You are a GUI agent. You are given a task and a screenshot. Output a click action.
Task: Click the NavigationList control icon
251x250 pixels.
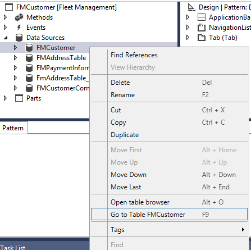202,28
